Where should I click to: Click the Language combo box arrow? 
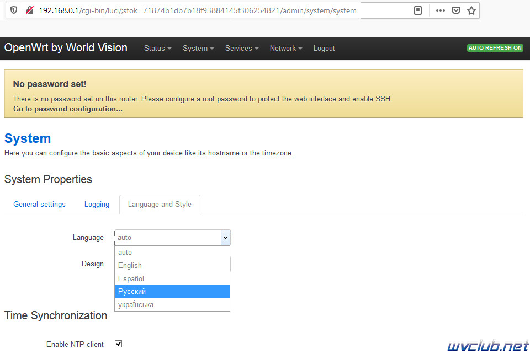[x=225, y=237]
